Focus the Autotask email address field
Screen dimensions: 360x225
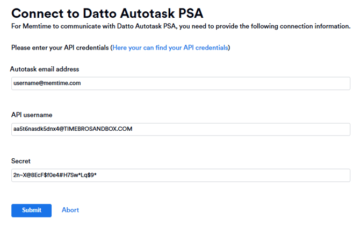tap(181, 83)
